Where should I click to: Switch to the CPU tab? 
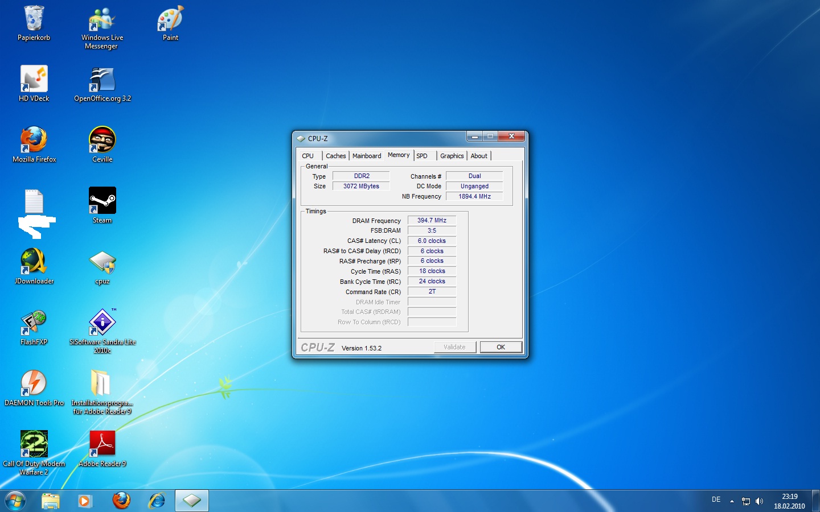pos(308,156)
